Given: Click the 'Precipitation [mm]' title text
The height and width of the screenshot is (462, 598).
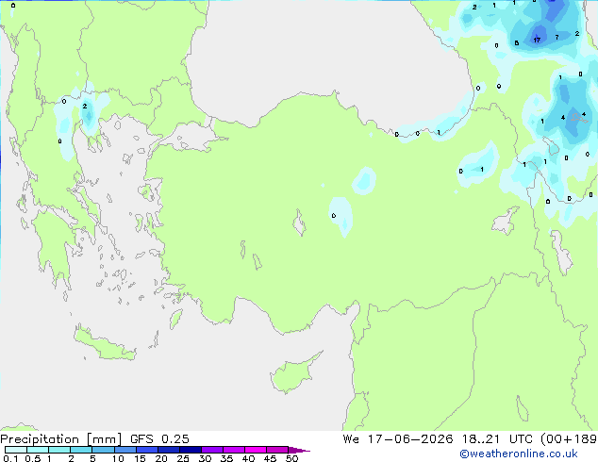Looking at the screenshot, I should point(61,439).
